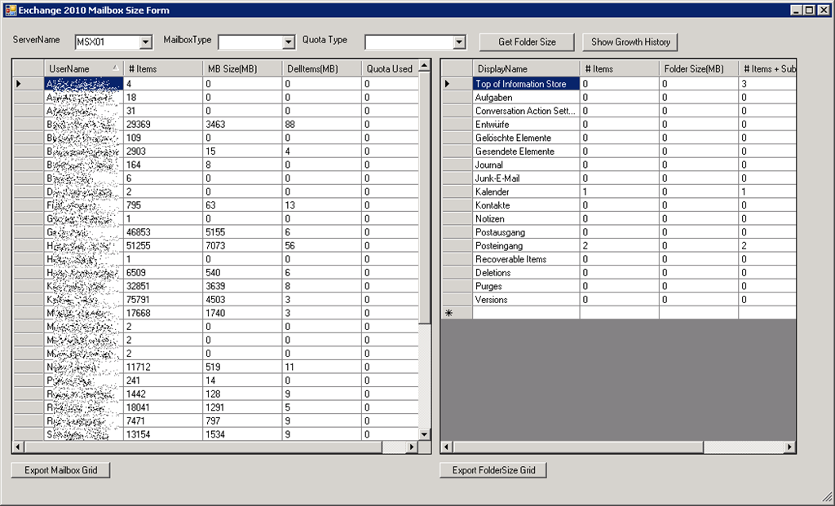The image size is (835, 506).
Task: Export the Mailbox Grid
Action: 60,470
